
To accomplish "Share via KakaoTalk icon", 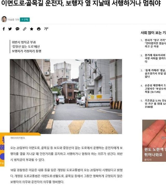I will 17,29.
